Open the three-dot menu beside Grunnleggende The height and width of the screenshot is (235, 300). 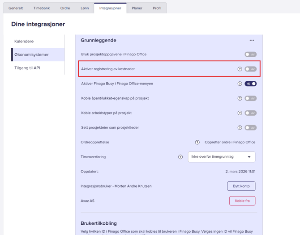pyautogui.click(x=252, y=40)
